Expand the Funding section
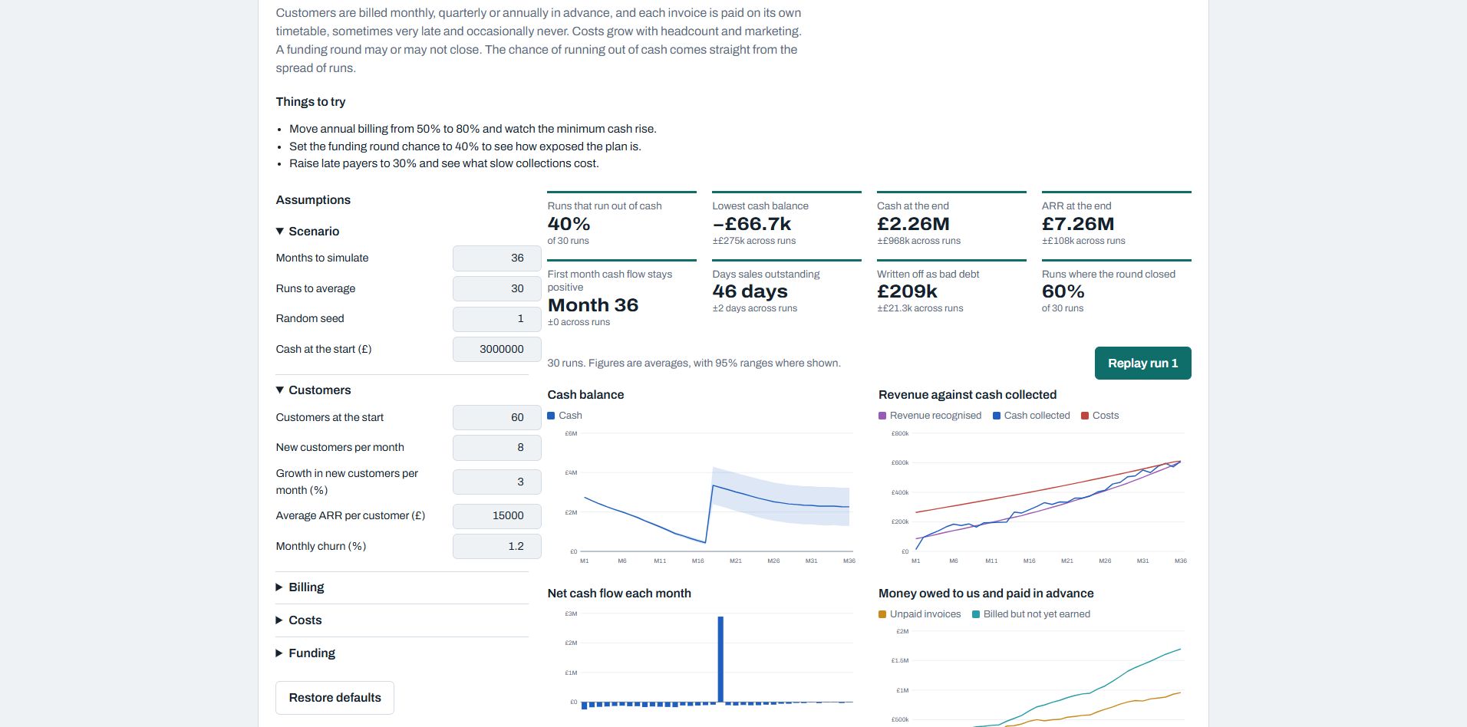Image resolution: width=1467 pixels, height=727 pixels. tap(305, 653)
